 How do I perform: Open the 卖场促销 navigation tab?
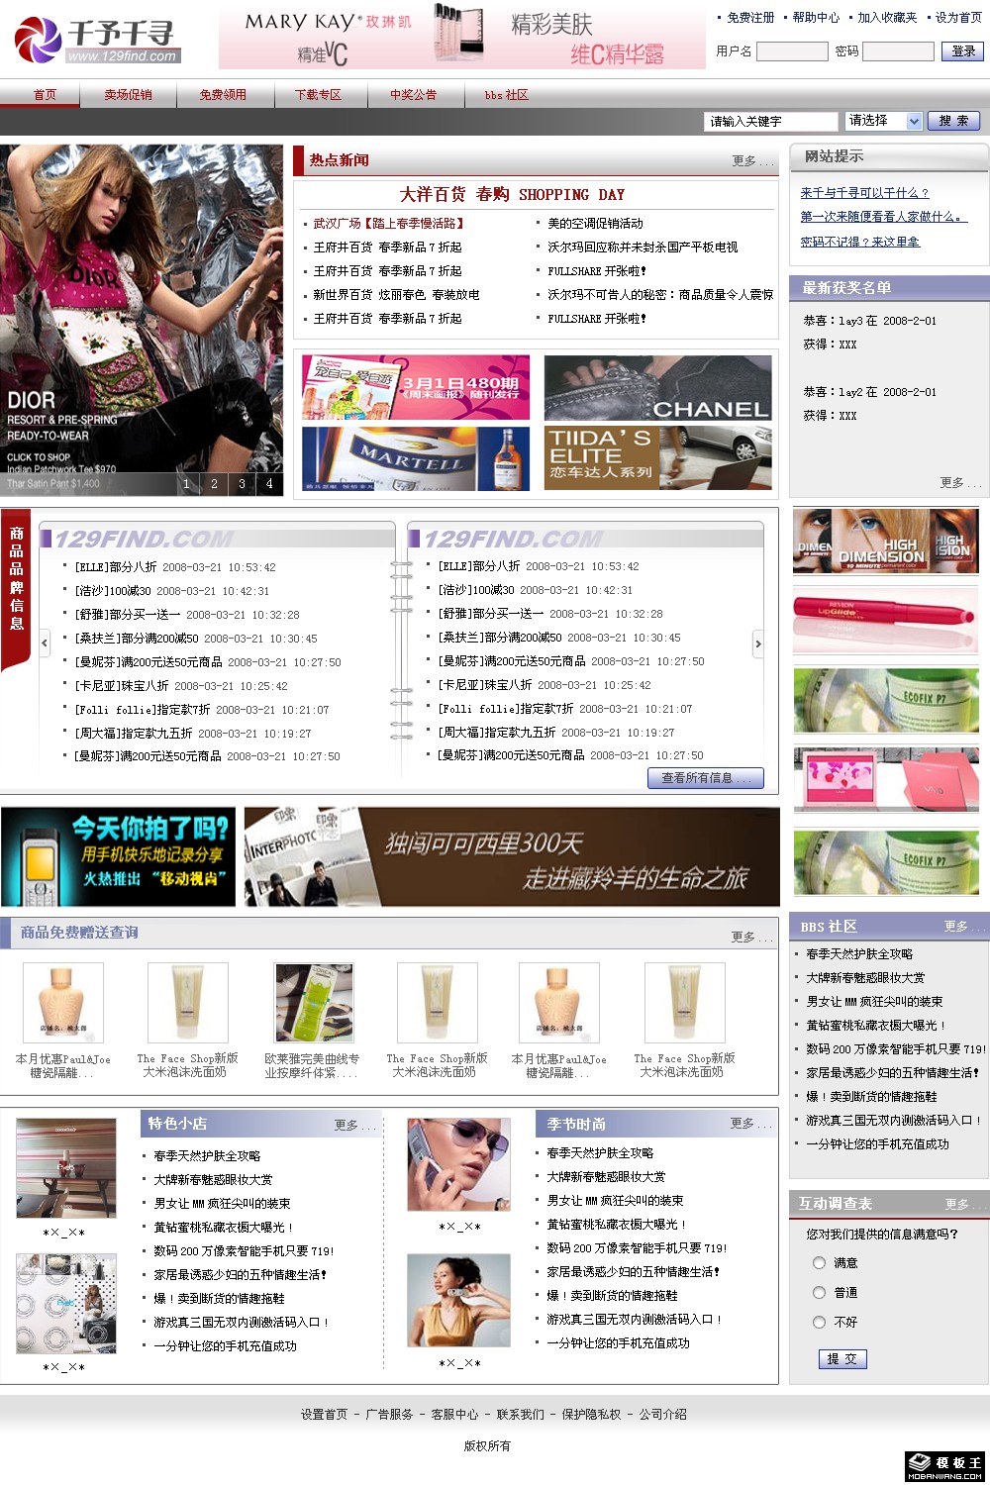click(x=129, y=95)
